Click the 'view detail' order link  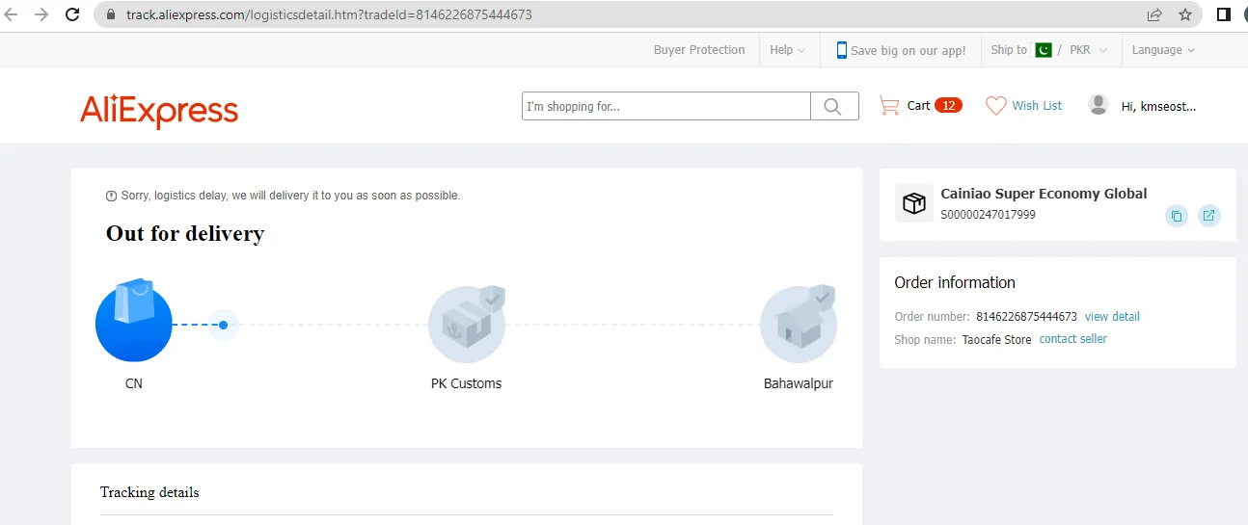pos(1112,317)
